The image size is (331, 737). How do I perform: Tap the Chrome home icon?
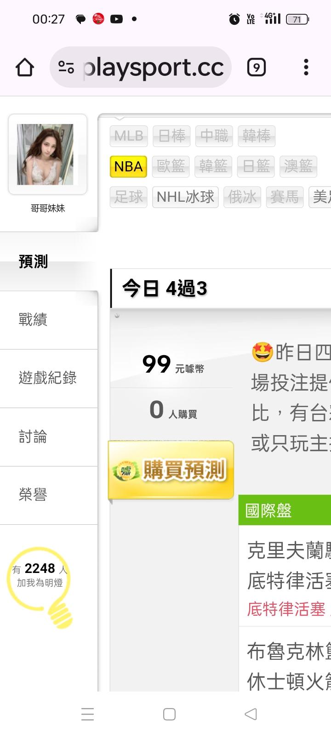25,68
